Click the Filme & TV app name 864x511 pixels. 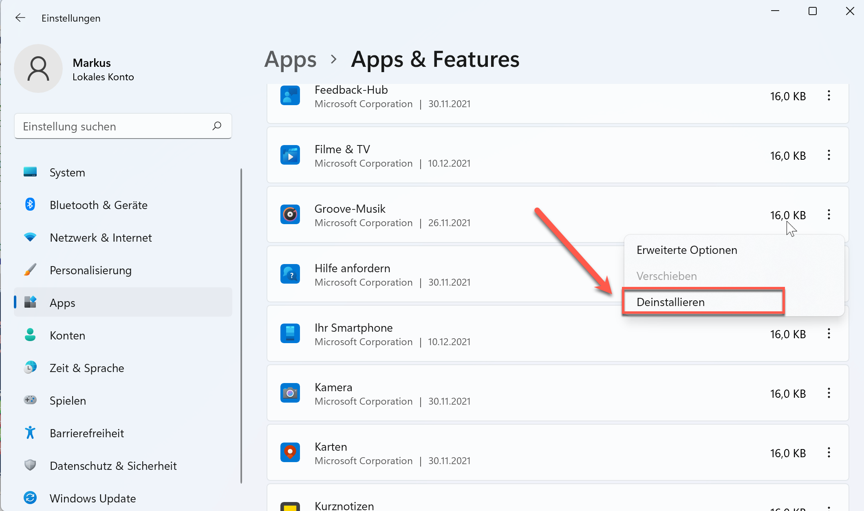pos(342,149)
